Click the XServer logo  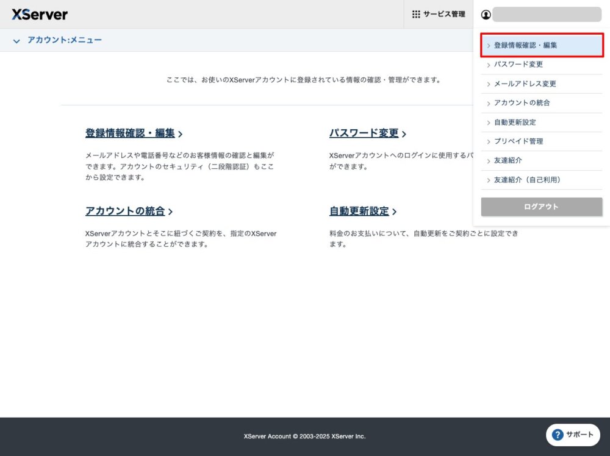point(40,14)
